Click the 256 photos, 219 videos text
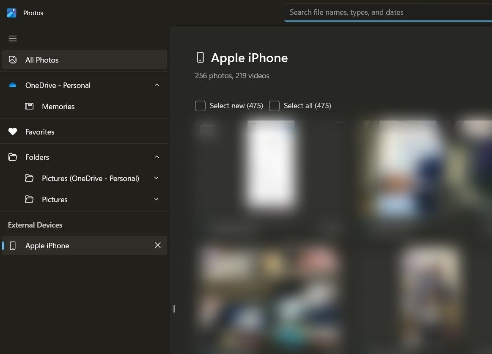Screen dimensions: 492x354 (x=232, y=76)
